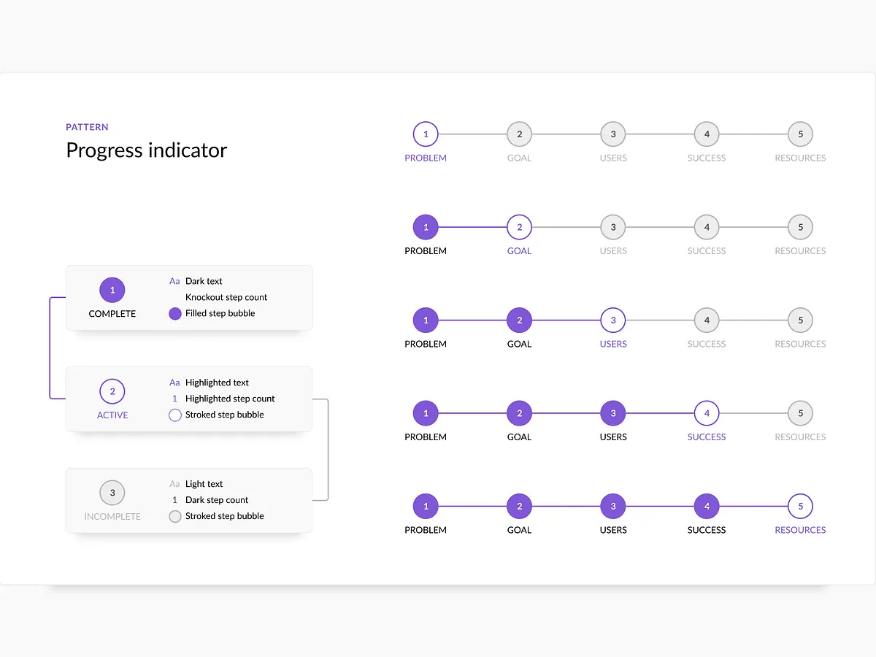Select step 4 SUCCESS bubble in fourth row
876x657 pixels.
tap(706, 412)
